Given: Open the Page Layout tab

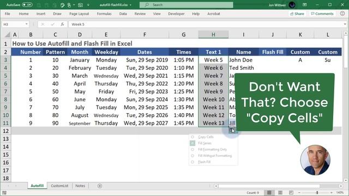Looking at the screenshot, I should coord(79,14).
